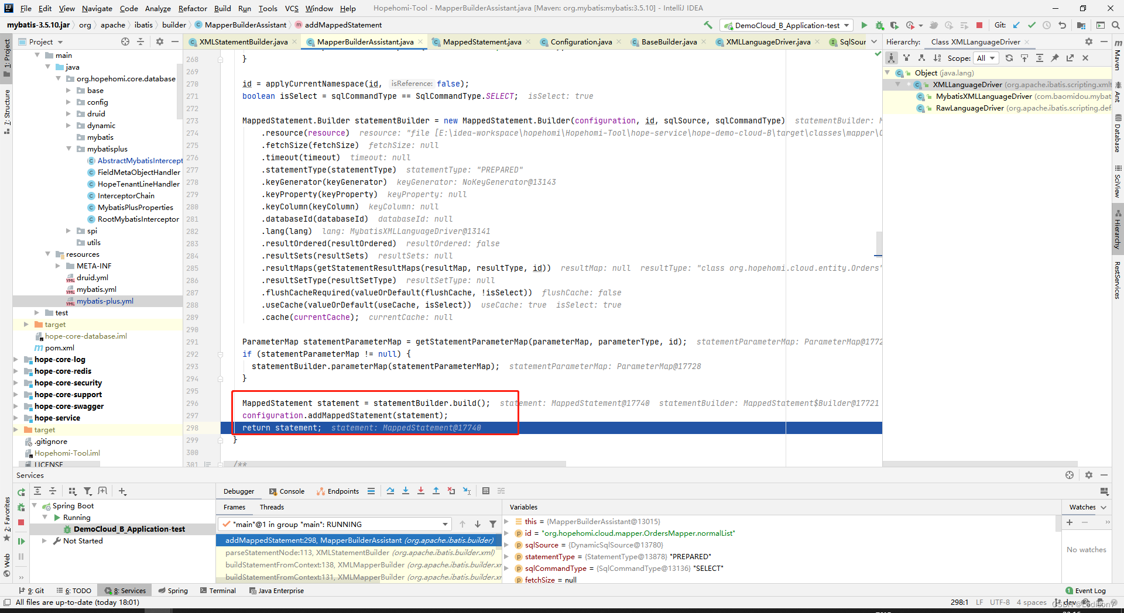This screenshot has height=613, width=1124.
Task: Run to Cursor in the debugger toolbar
Action: coord(467,491)
